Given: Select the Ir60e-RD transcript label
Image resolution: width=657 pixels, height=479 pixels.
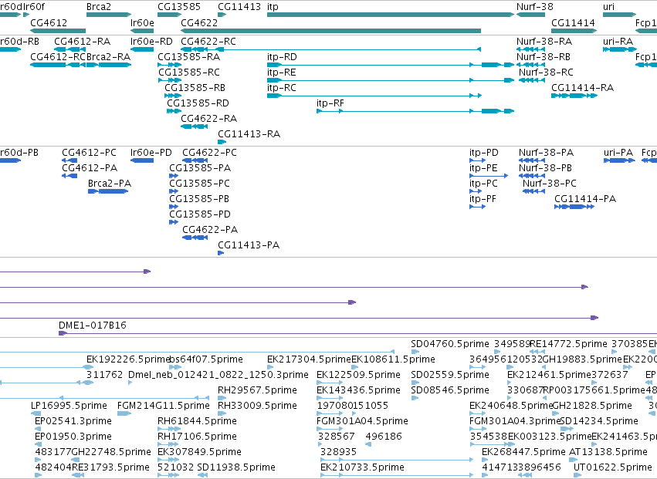Looking at the screenshot, I should point(151,41).
